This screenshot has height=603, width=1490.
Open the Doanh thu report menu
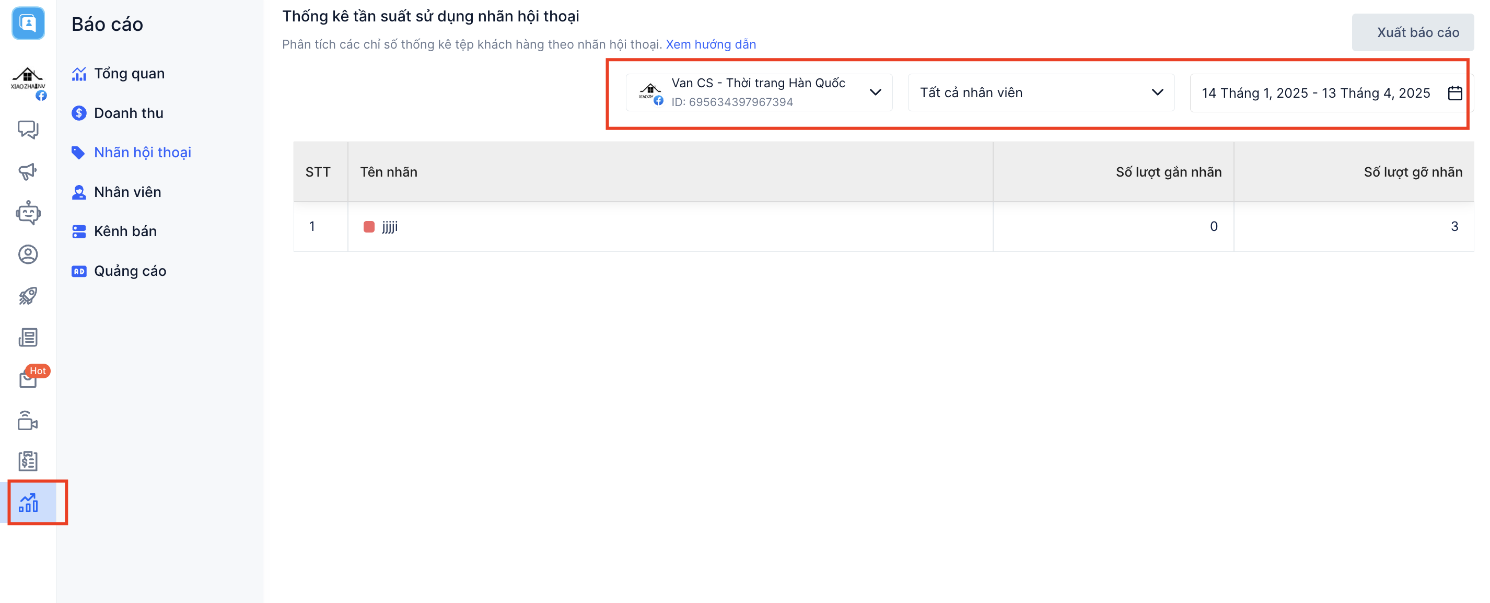coord(129,113)
